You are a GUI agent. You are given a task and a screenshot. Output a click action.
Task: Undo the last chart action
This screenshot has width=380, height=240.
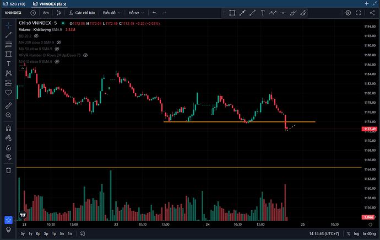[154, 13]
